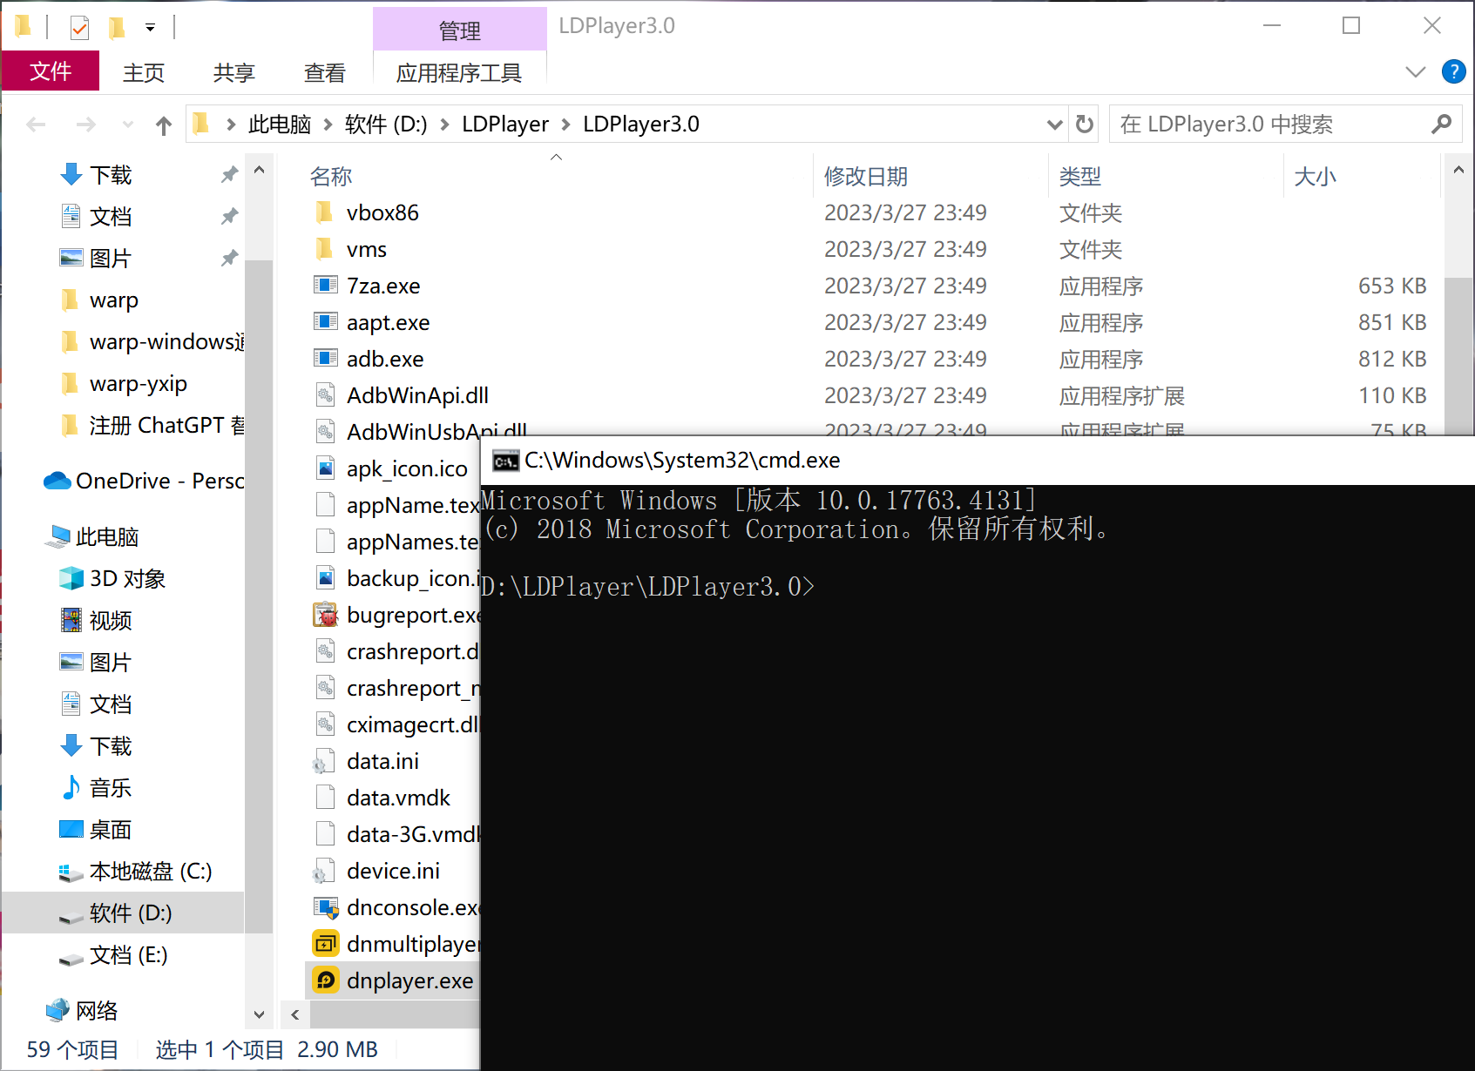Click the LDPlayer3.0 search input field
1475x1071 pixels.
coord(1272,125)
